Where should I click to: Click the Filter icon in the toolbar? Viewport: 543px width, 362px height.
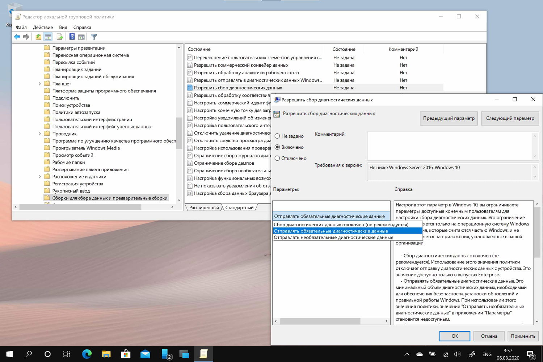[x=93, y=36]
